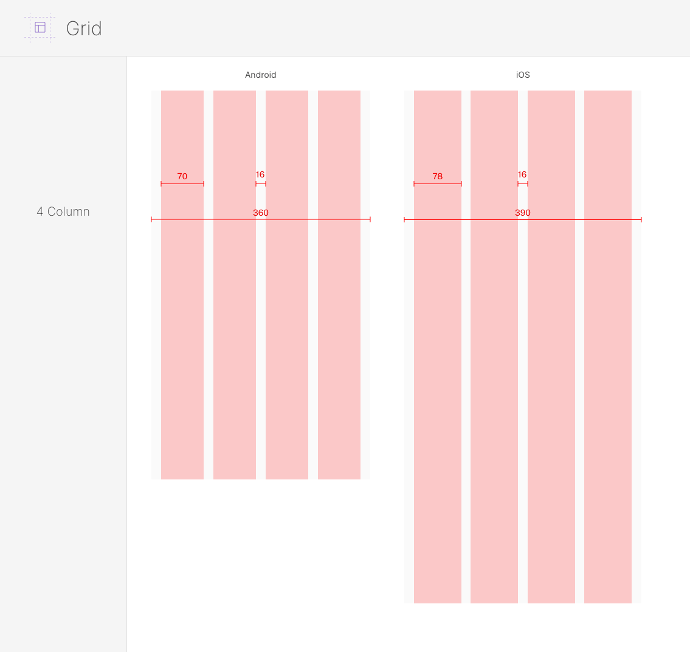Click the first Android pink column
Screen dimensions: 690x652
click(182, 284)
